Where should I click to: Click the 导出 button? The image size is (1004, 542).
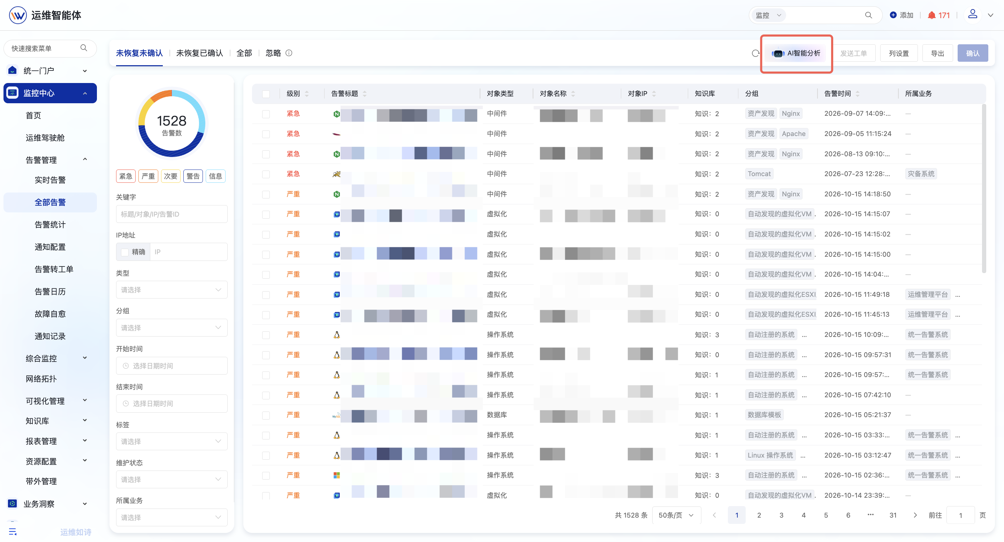coord(937,53)
